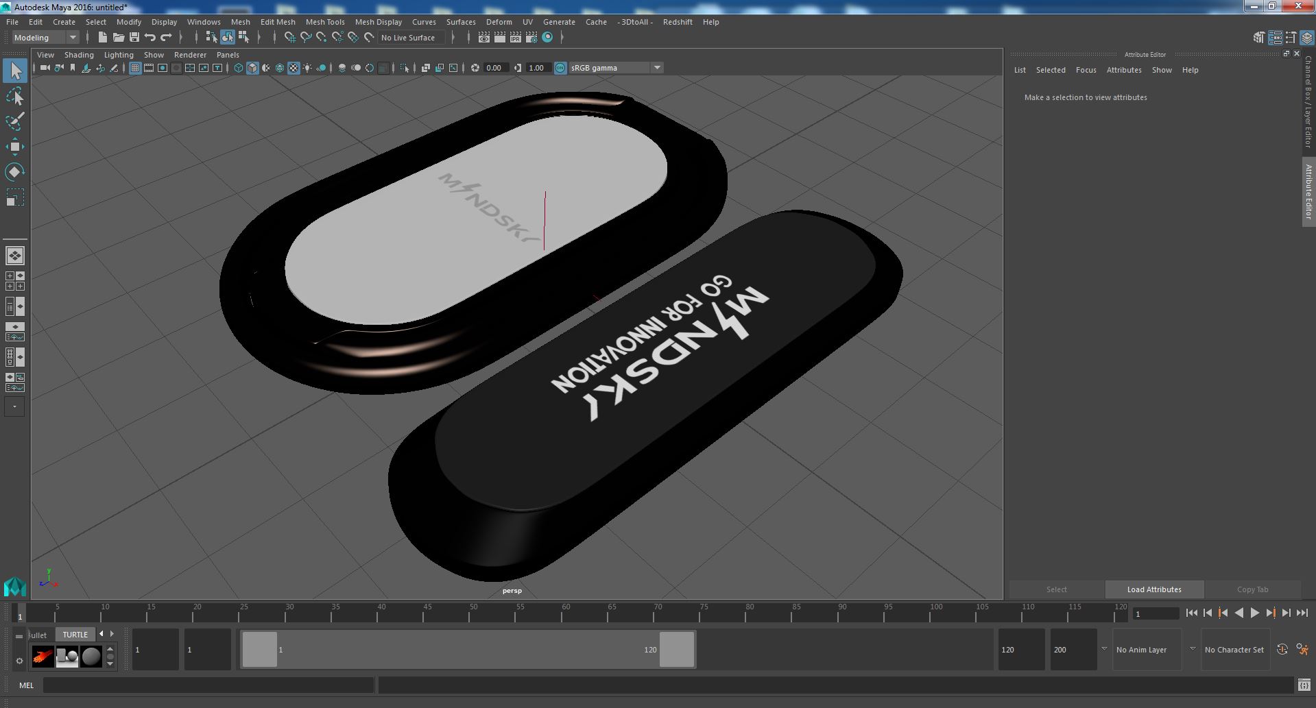Open the Mesh Tools menu
Image resolution: width=1316 pixels, height=708 pixels.
(x=325, y=22)
